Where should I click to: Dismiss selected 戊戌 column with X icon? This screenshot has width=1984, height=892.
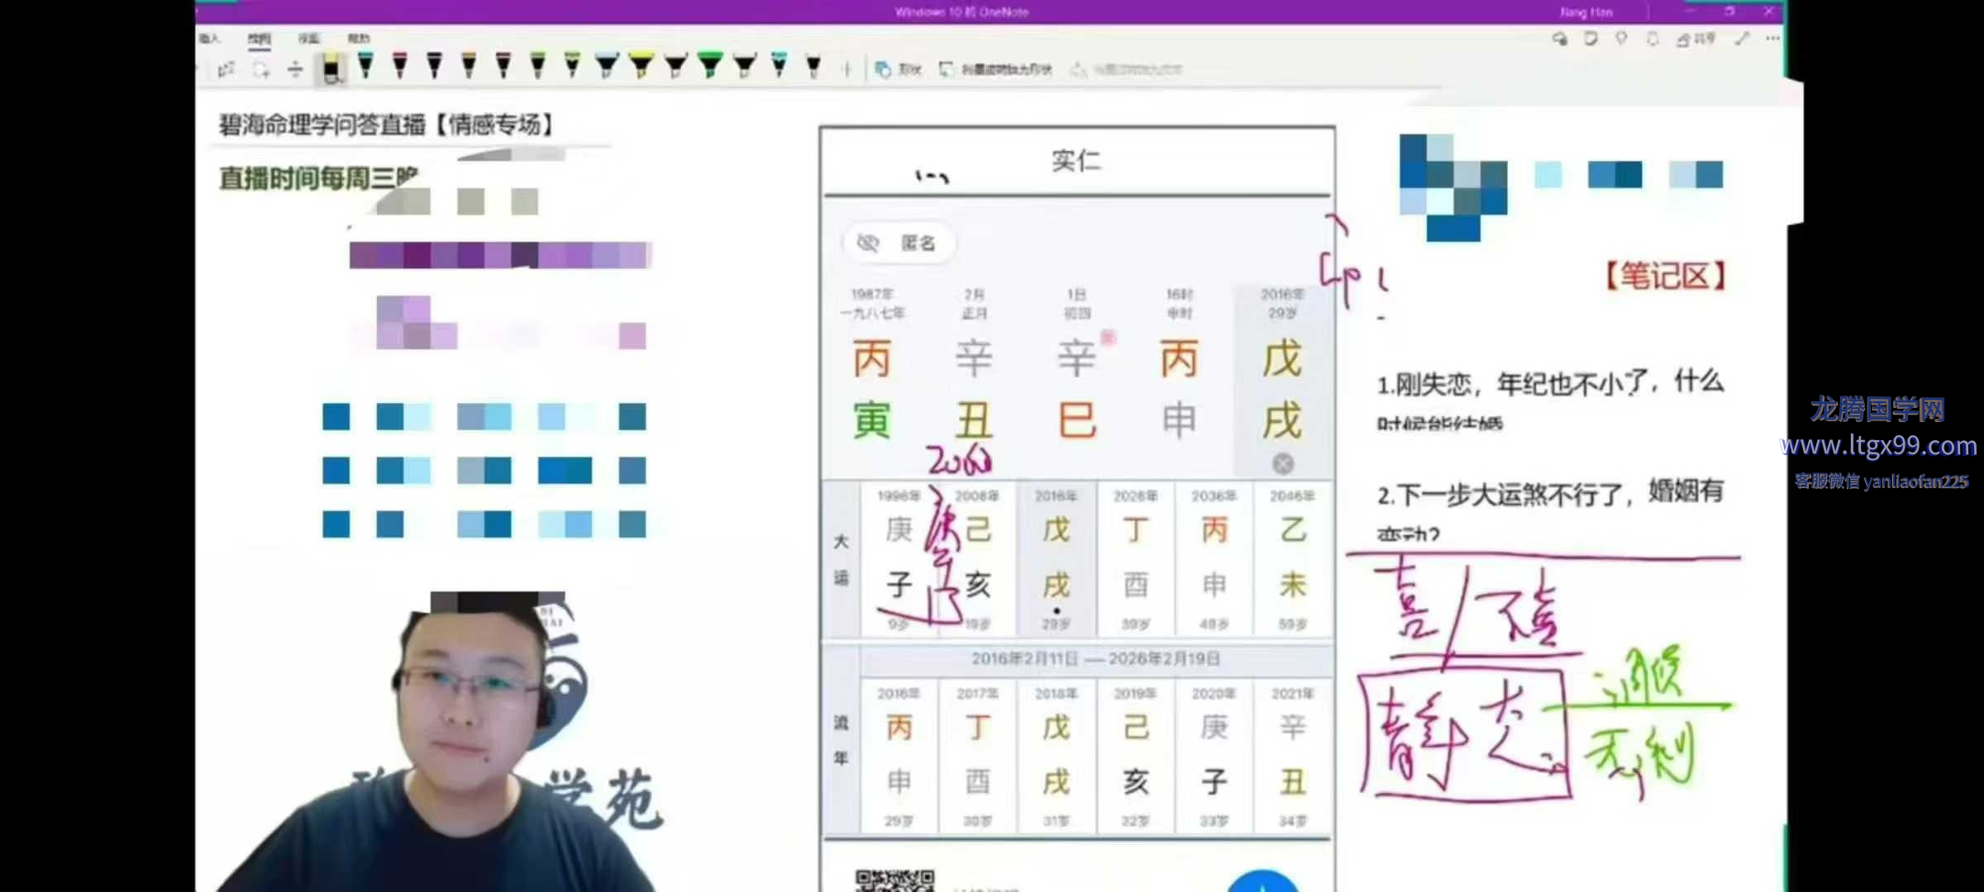click(x=1282, y=464)
